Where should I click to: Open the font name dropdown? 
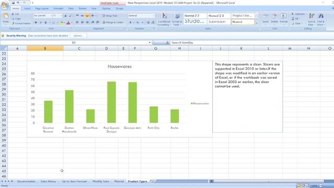pyautogui.click(x=51, y=16)
